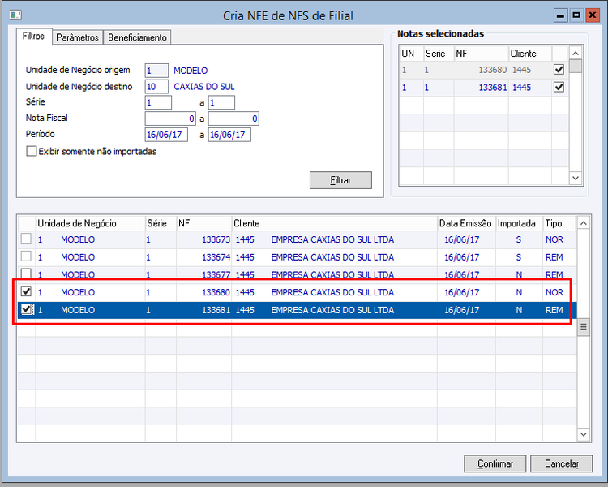Click scroll down arrow in Notas selecionadas
This screenshot has height=487, width=608.
point(576,178)
